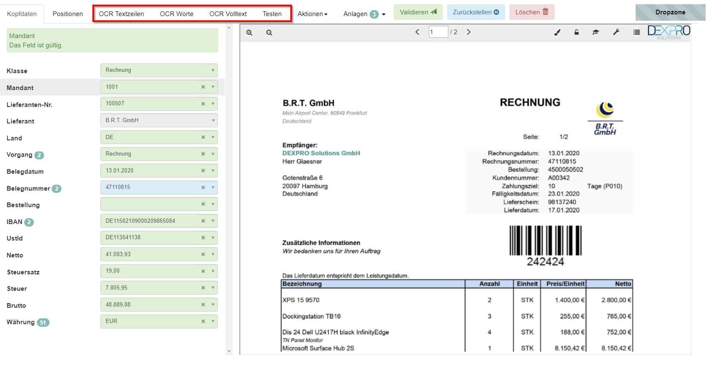Open the wrench settings icon
706x372 pixels.
tap(616, 32)
